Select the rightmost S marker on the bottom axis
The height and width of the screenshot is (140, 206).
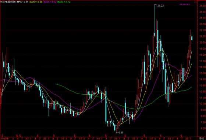pyautogui.click(x=181, y=136)
